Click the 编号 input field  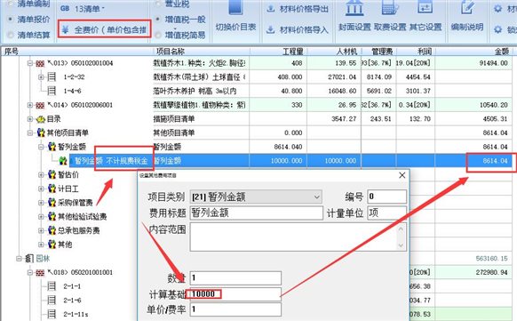pyautogui.click(x=386, y=197)
